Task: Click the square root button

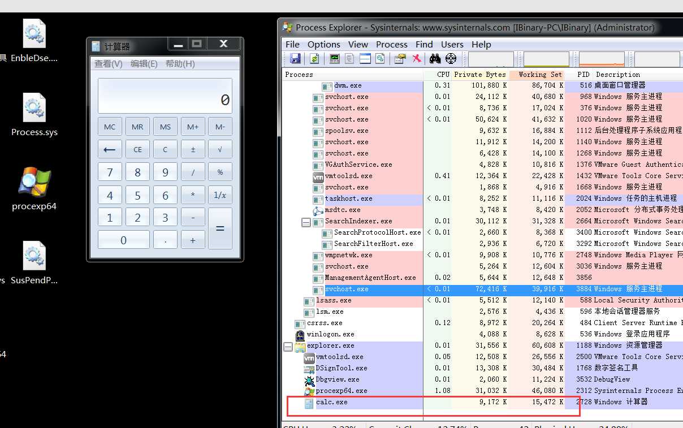Action: 220,149
